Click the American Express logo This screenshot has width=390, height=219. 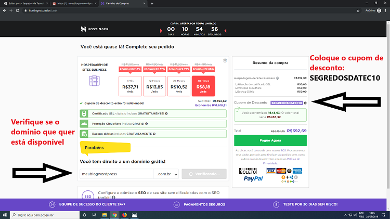(297, 171)
